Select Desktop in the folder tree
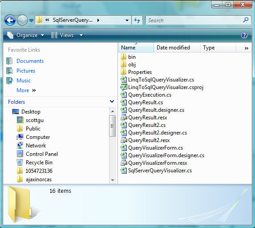The width and height of the screenshot is (255, 228). 31,112
